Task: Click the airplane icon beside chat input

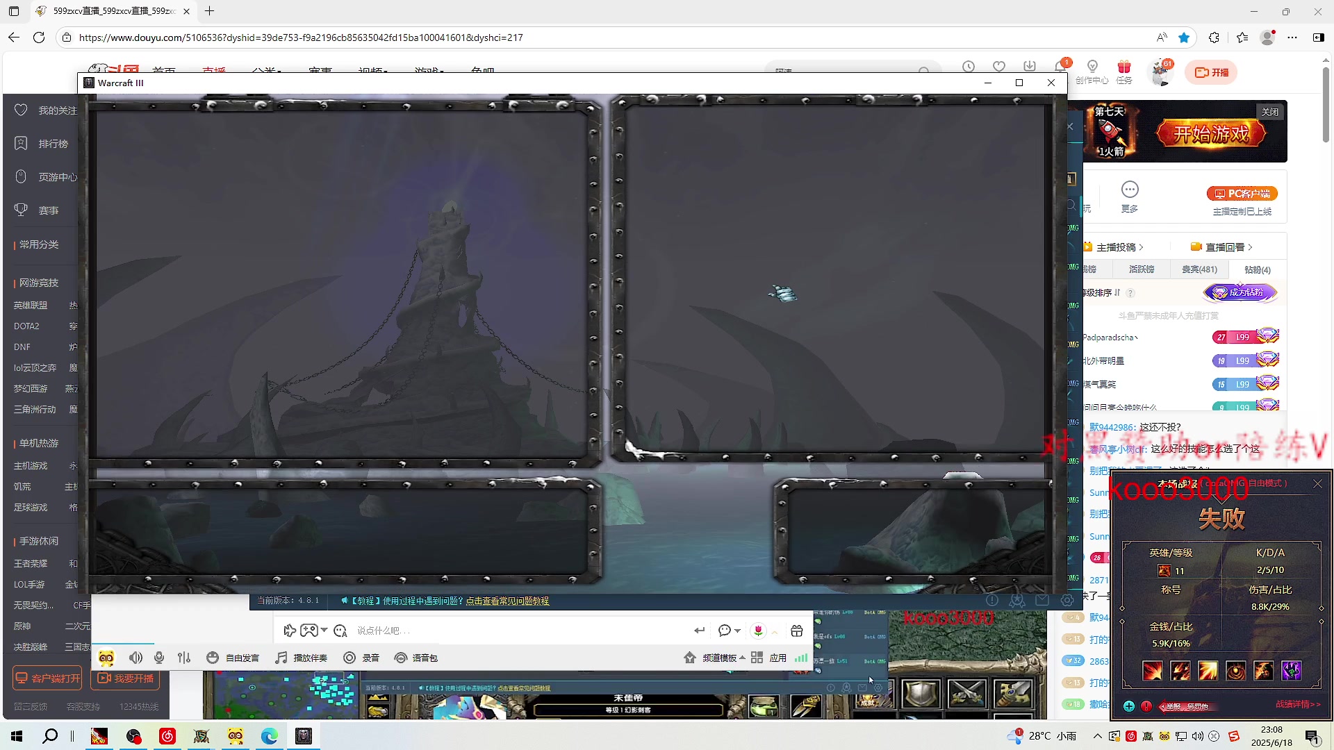Action: [290, 631]
